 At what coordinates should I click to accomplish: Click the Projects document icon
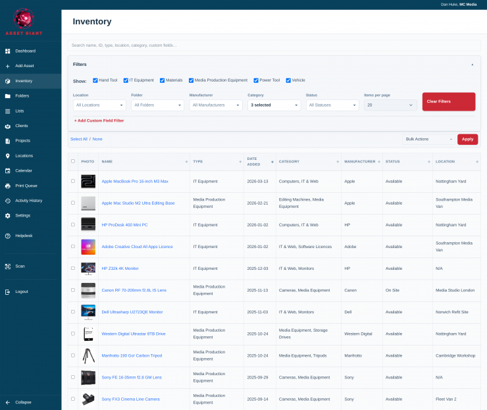coord(8,141)
